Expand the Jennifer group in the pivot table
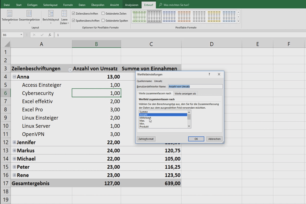Image resolution: width=306 pixels, height=204 pixels. (14, 142)
